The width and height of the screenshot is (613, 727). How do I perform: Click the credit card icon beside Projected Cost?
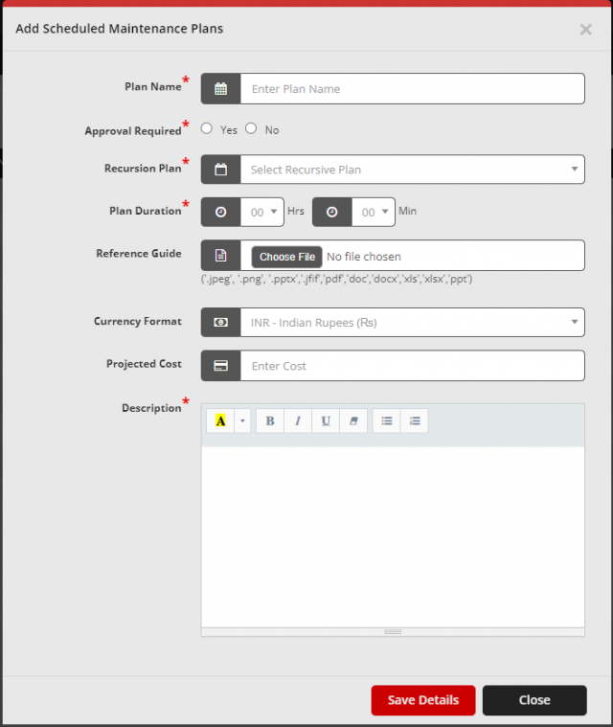(x=220, y=366)
